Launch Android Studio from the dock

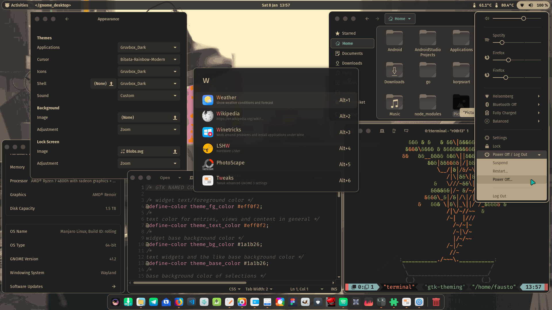click(217, 302)
